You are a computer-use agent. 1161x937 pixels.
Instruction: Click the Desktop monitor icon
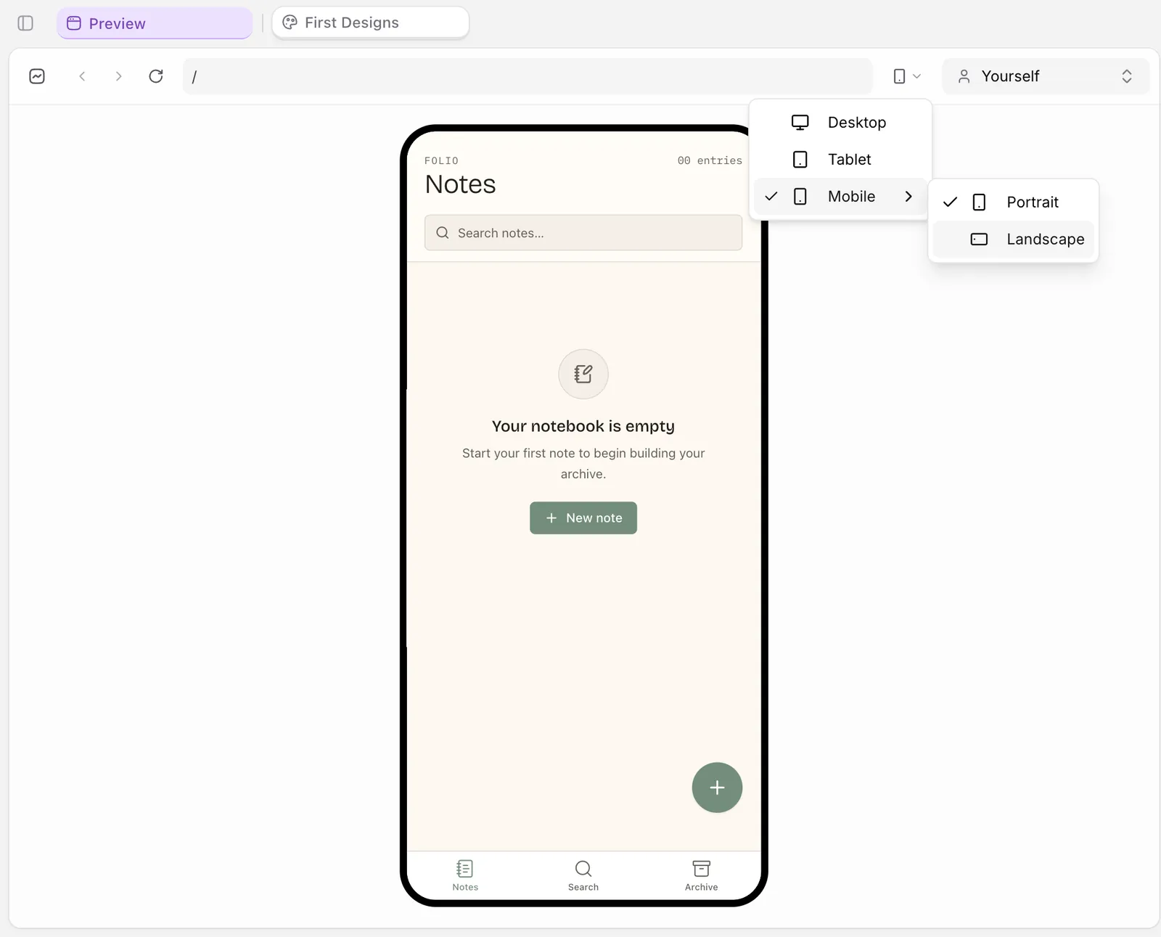[x=800, y=122]
